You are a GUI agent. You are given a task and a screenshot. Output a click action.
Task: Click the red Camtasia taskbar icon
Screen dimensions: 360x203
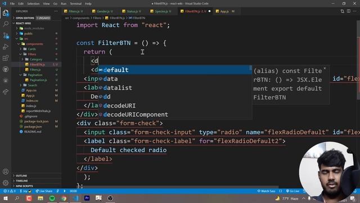[x=29, y=198]
